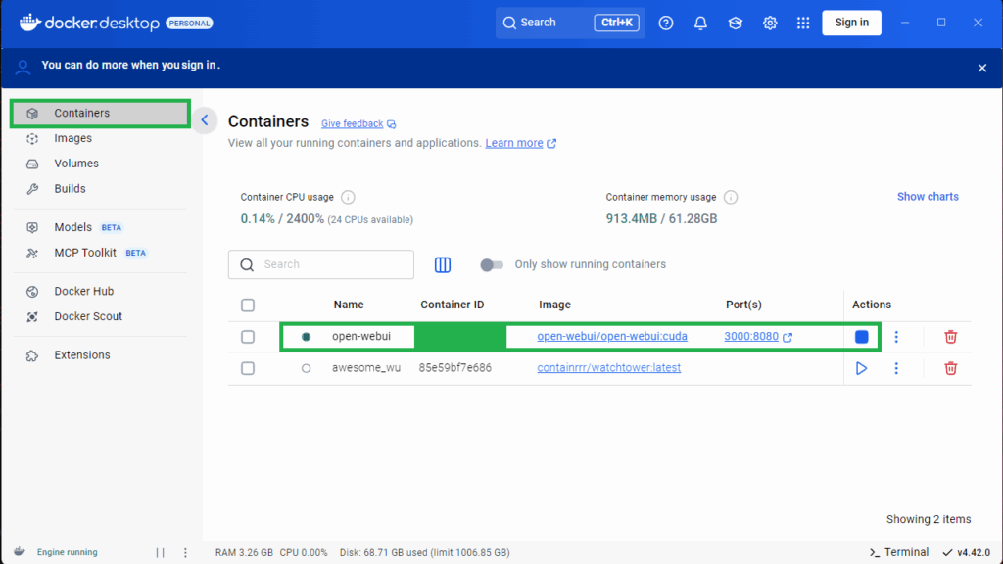Sort by the Container ID column header
Viewport: 1003px width, 564px height.
(453, 305)
